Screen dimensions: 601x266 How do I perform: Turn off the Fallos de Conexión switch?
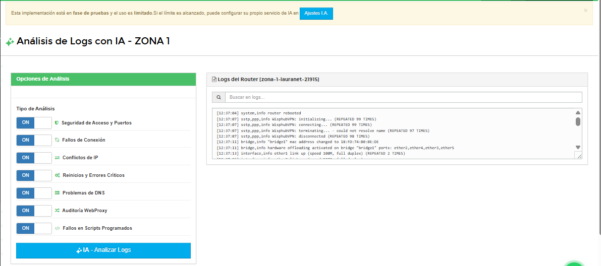34,140
